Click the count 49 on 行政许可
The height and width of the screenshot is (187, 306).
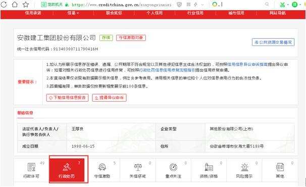(x=42, y=163)
